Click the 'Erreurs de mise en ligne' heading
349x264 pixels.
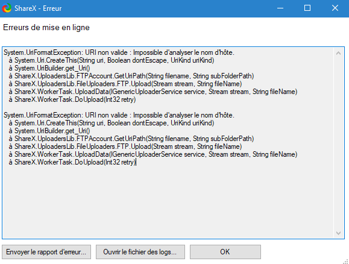click(46, 27)
